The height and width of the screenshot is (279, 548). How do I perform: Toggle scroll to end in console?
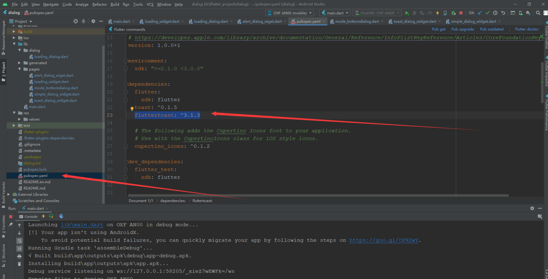pyautogui.click(x=19, y=248)
